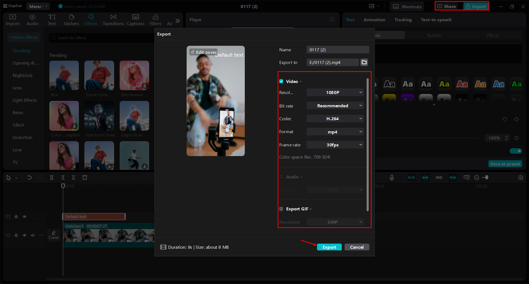Open the Bit rate Recommended dropdown
The image size is (529, 284).
click(x=335, y=106)
